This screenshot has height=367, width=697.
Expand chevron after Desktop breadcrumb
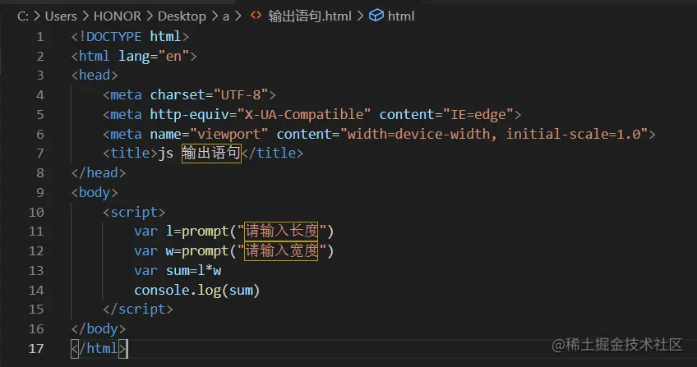tap(215, 16)
